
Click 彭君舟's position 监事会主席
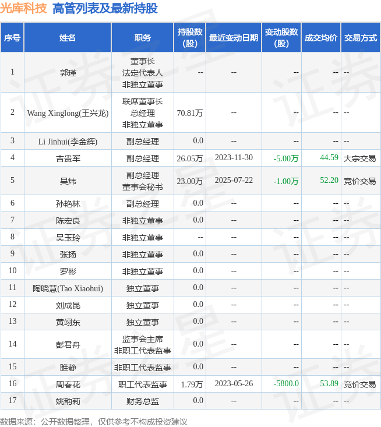tap(142, 339)
